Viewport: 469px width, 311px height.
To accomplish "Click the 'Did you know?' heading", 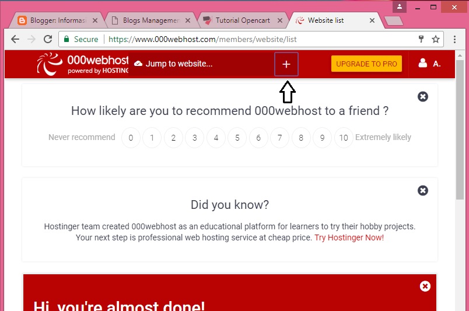I will [230, 205].
